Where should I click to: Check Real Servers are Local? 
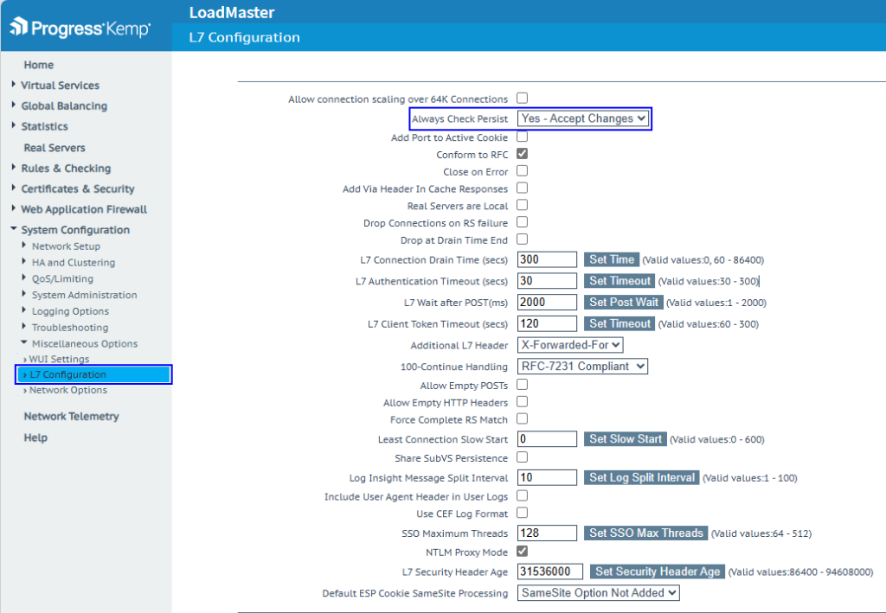(x=522, y=205)
